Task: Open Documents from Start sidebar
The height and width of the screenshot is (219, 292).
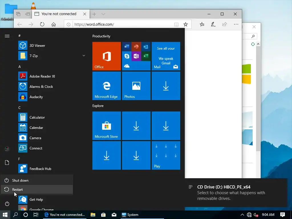Action: coord(7,163)
